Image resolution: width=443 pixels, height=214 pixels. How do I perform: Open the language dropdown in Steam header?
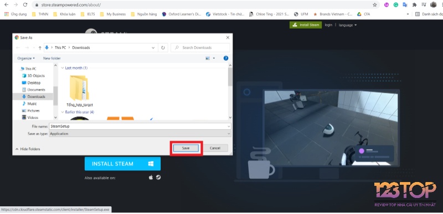348,25
